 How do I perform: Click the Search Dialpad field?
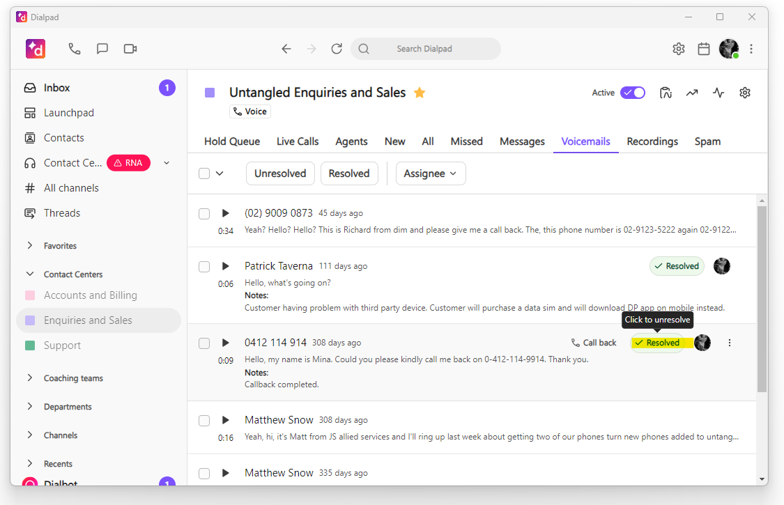tap(426, 49)
